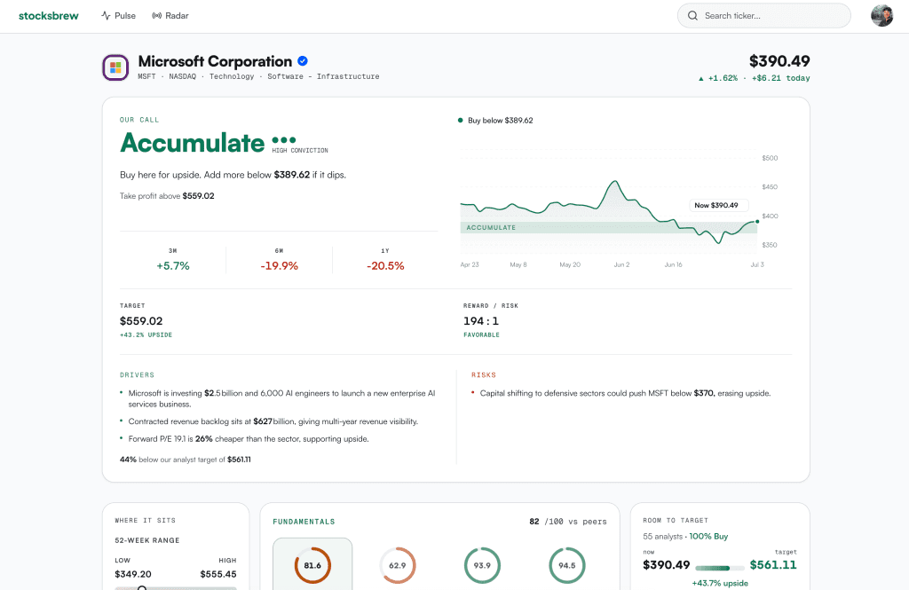The image size is (909, 590).
Task: Click the Forward P/E 19.1 driver
Action: pyautogui.click(x=249, y=439)
